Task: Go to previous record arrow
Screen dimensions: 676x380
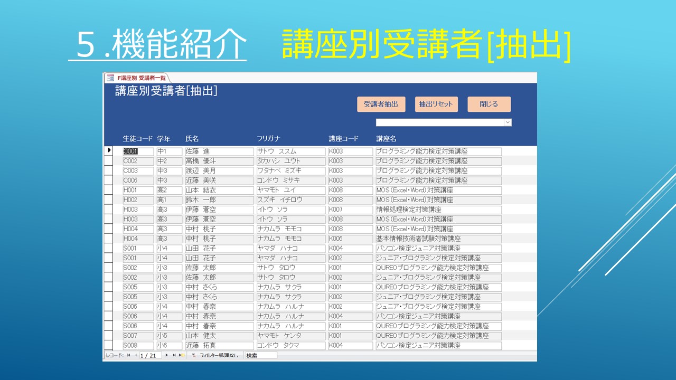Action: [136, 356]
